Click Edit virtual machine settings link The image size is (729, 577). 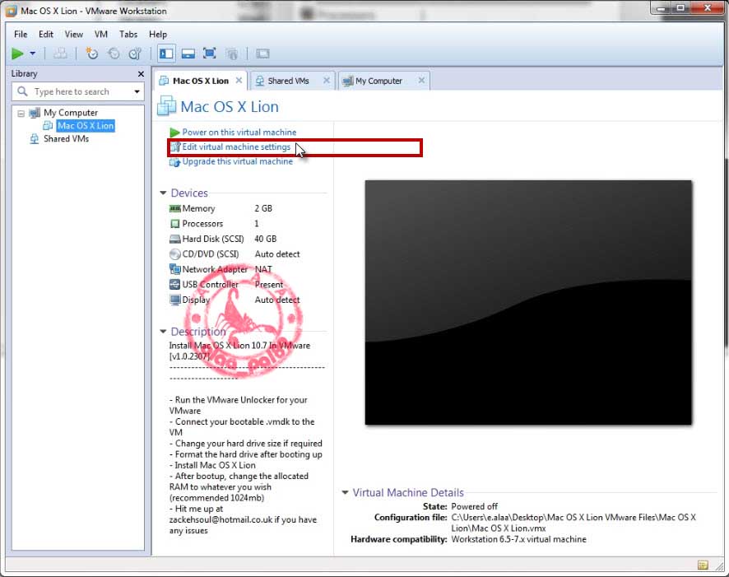pyautogui.click(x=236, y=147)
